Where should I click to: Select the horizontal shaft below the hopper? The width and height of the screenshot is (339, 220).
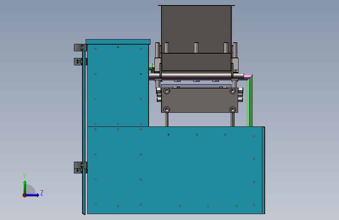click(x=196, y=76)
